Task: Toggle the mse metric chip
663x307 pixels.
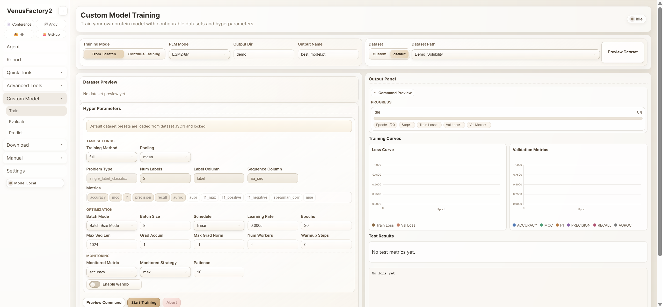Action: [309, 197]
